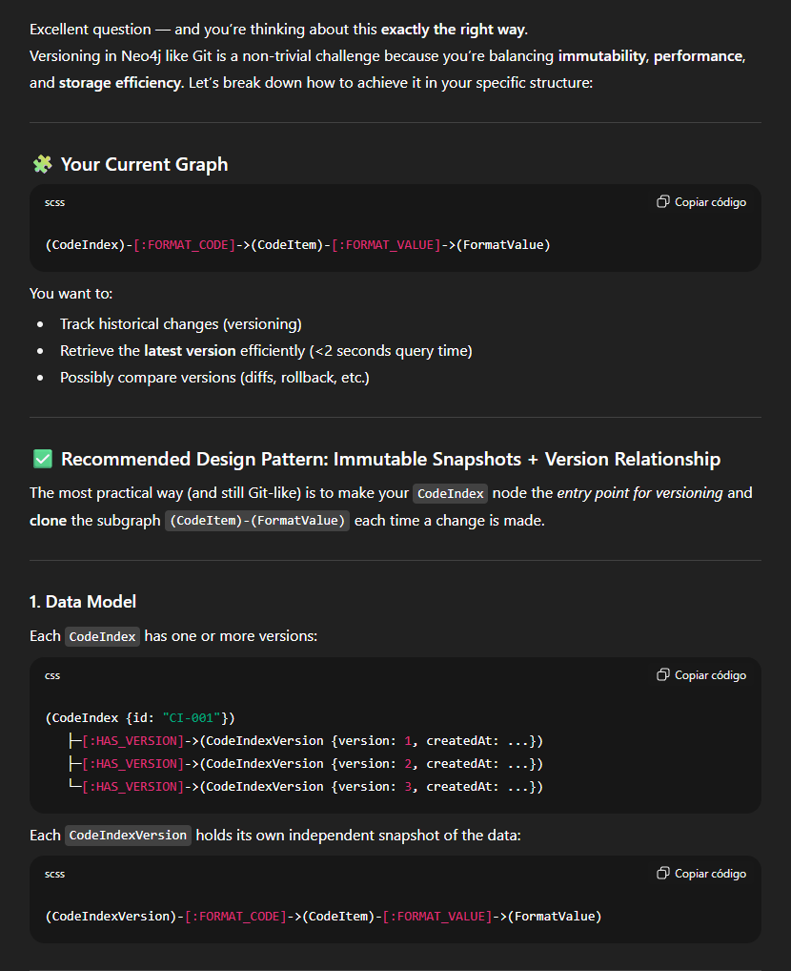Click the inline code "CodeIndexVersion" tag in the paragraph
791x971 pixels.
click(x=128, y=836)
